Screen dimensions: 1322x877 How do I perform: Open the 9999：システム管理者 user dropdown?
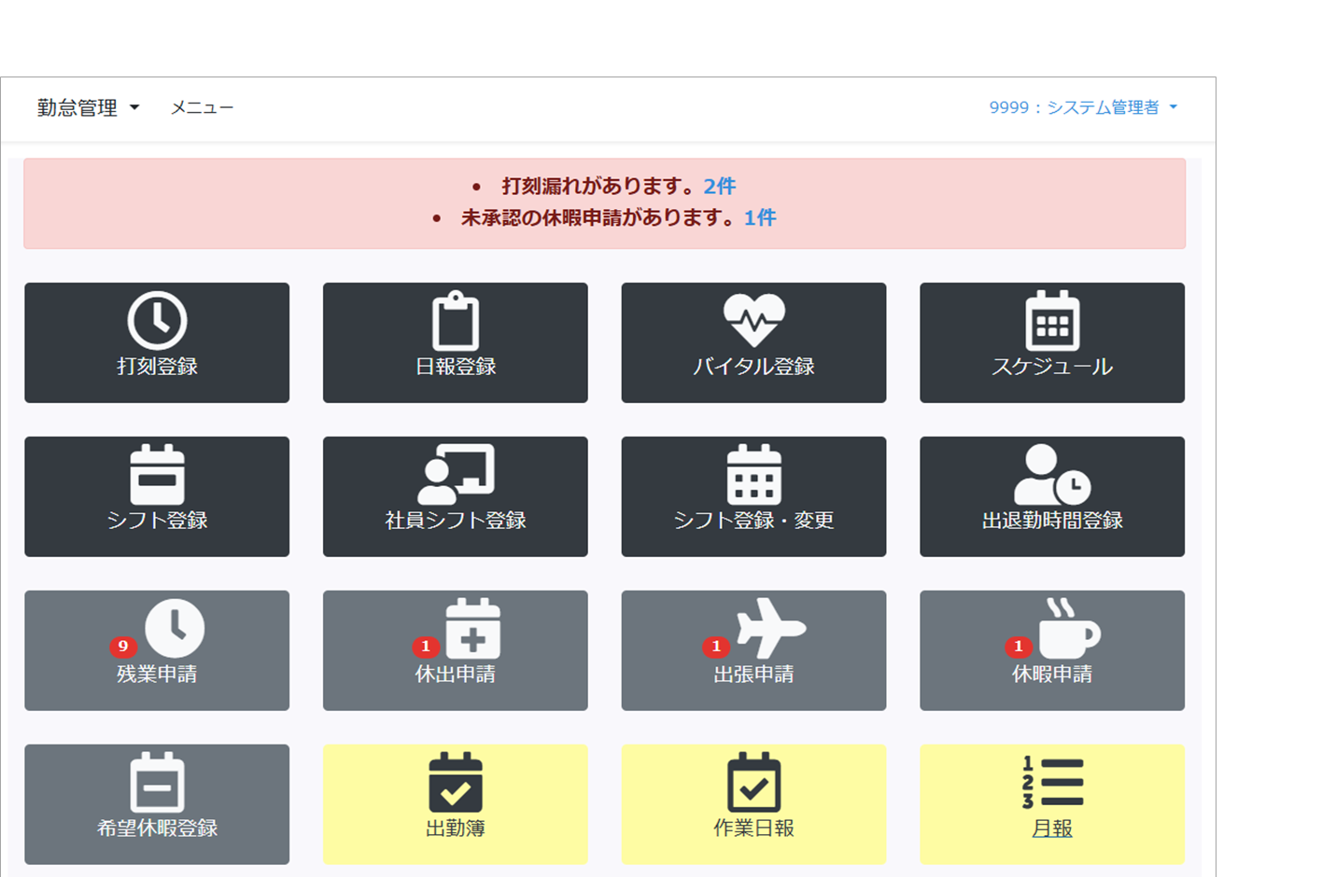pos(1083,108)
